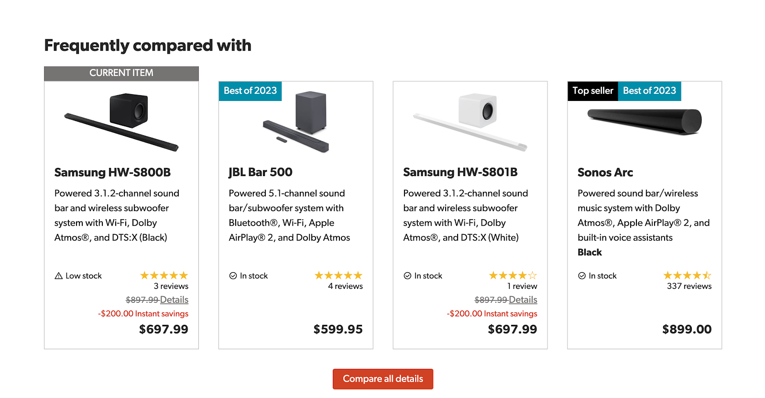765x398 pixels.
Task: Click the first star in JBL Bar 500's rating
Action: [318, 275]
